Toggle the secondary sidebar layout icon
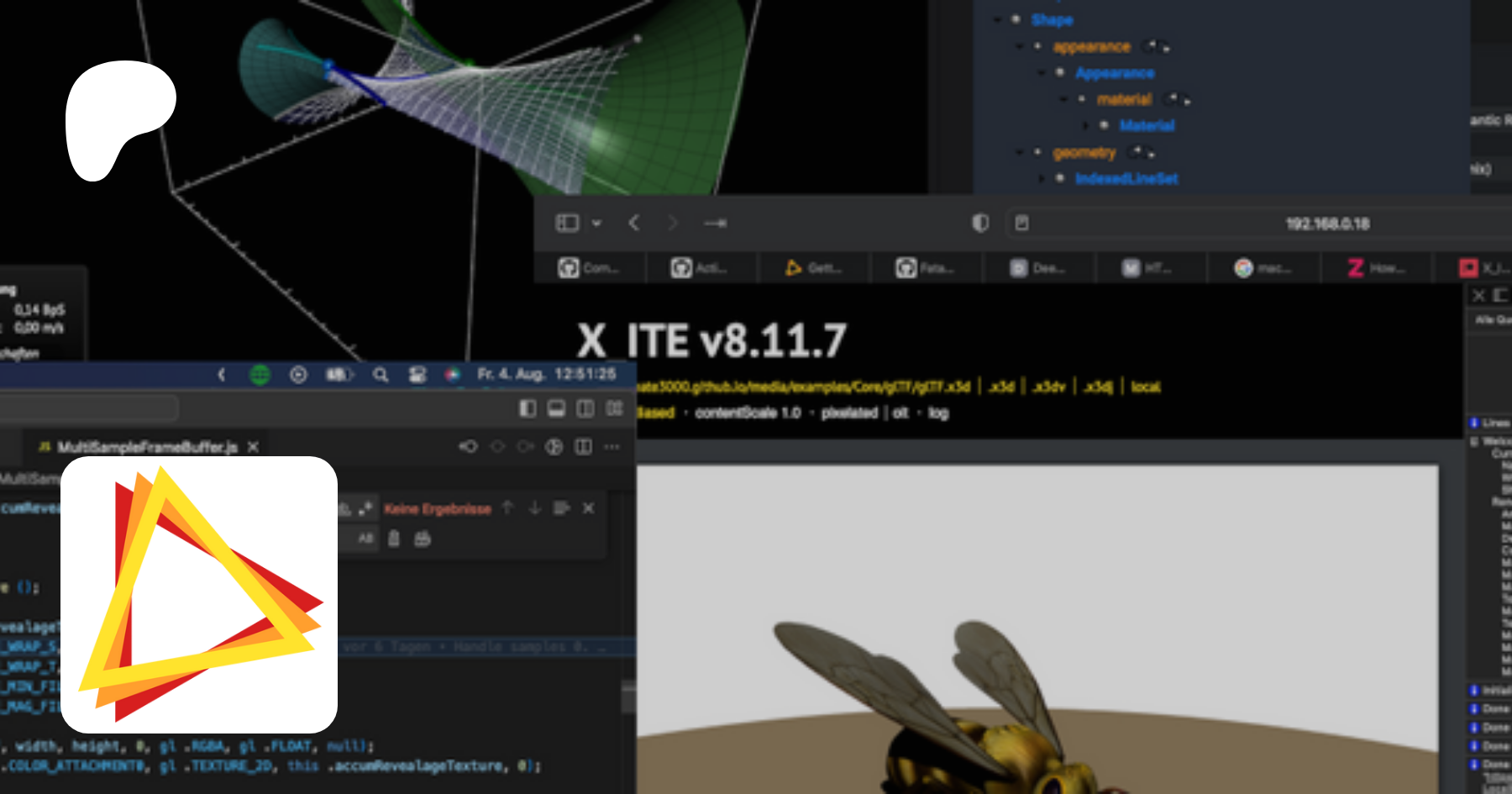The image size is (1512, 794). [585, 408]
